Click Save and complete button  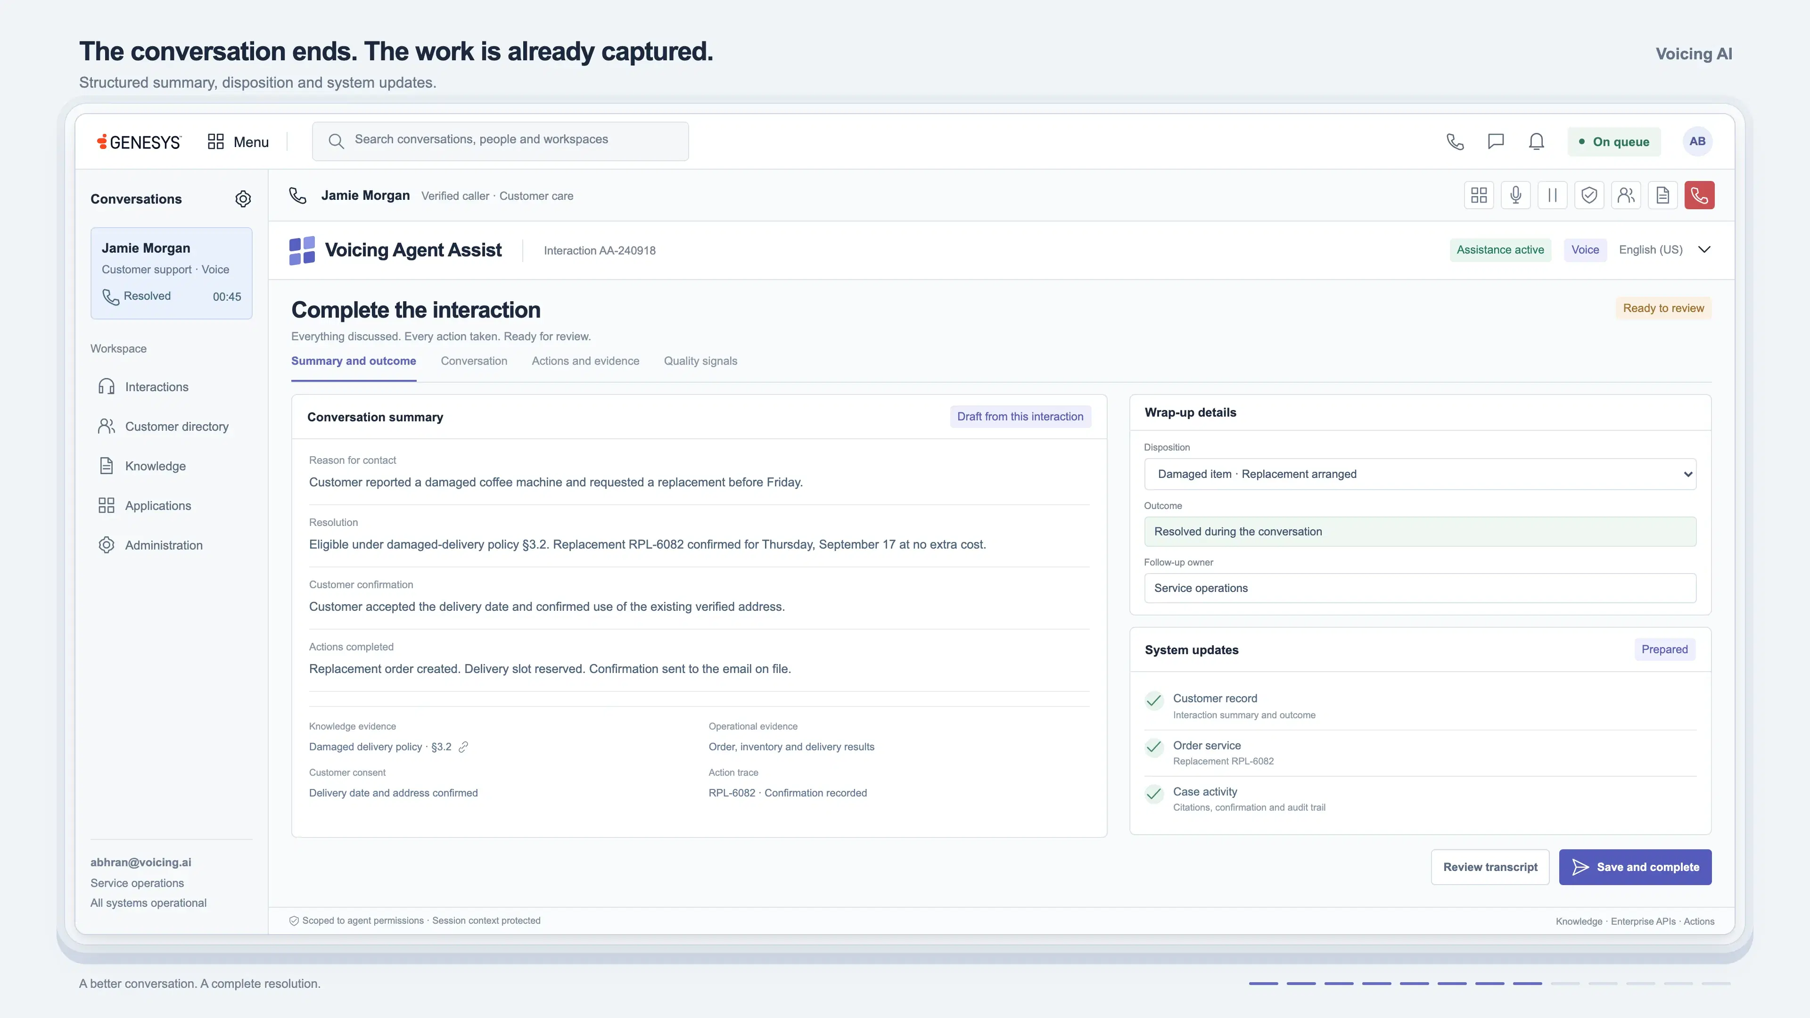coord(1635,867)
